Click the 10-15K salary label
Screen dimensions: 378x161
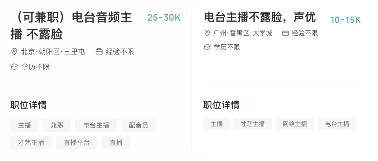pyautogui.click(x=345, y=20)
